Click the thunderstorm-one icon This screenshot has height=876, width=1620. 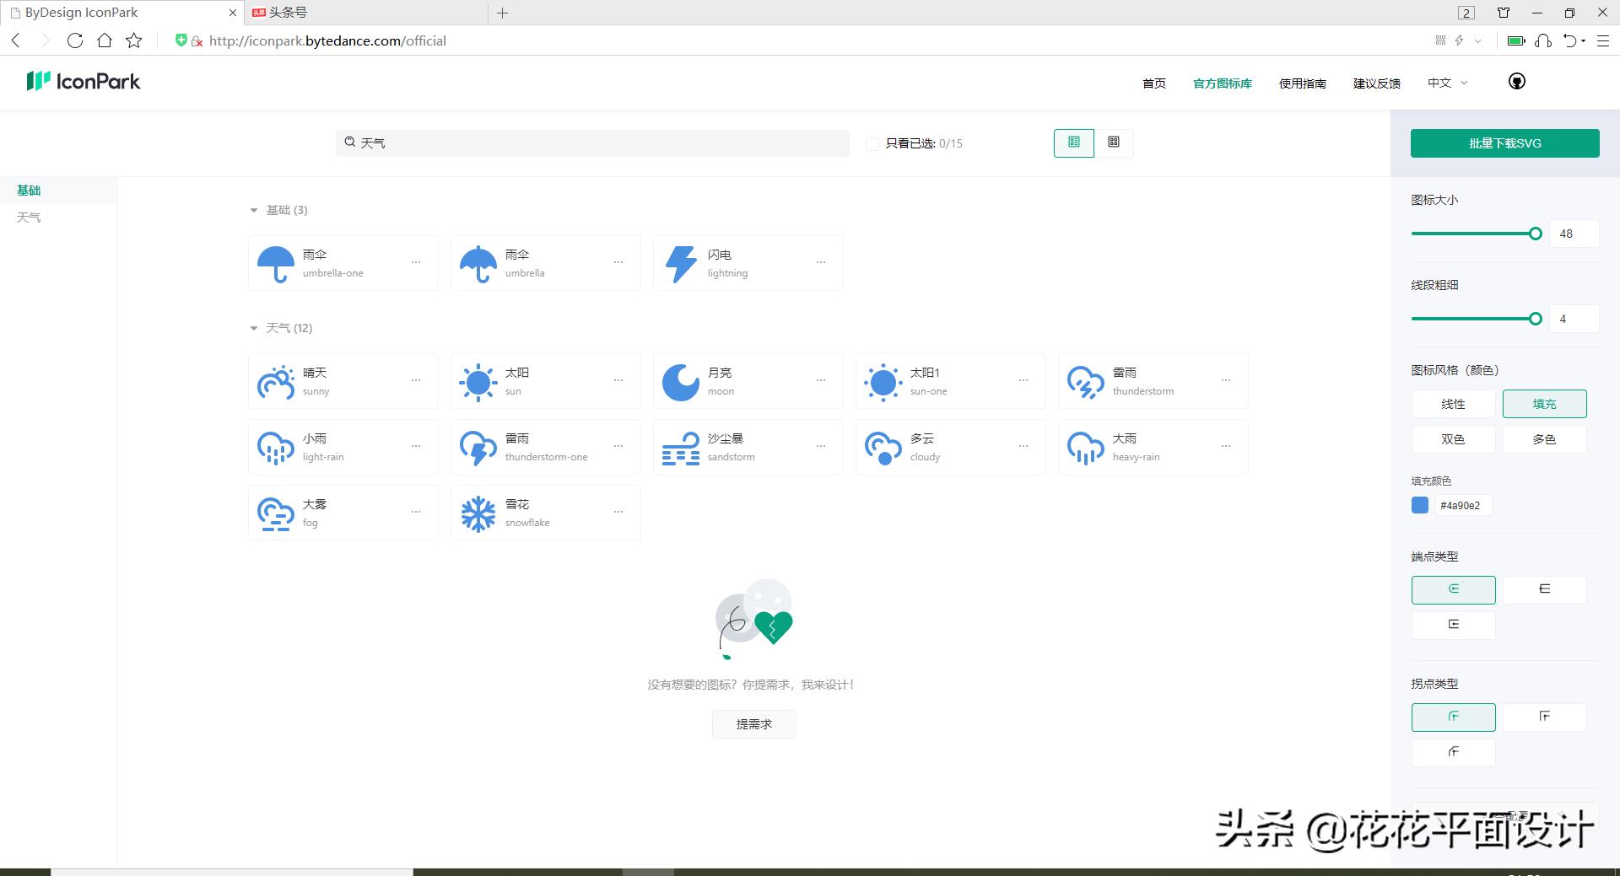point(478,448)
